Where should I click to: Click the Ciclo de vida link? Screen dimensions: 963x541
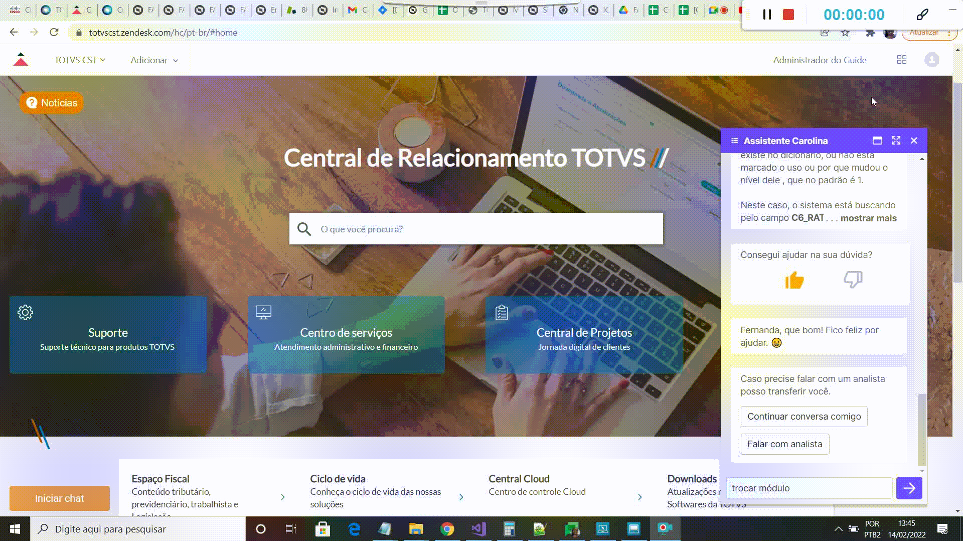(x=338, y=479)
